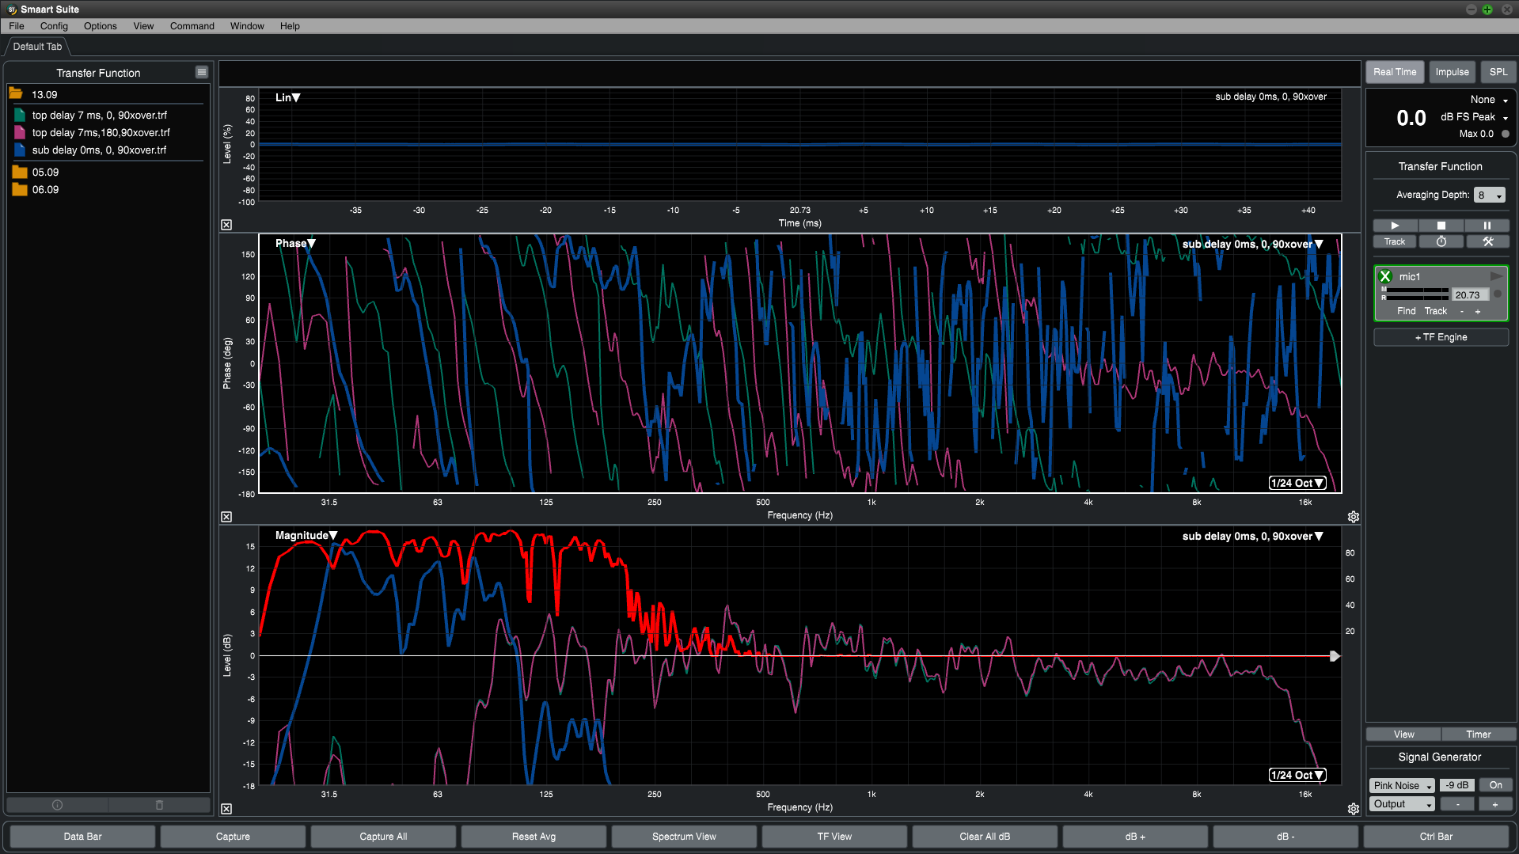1519x854 pixels.
Task: Open the Phase graph type dropdown
Action: [x=295, y=243]
